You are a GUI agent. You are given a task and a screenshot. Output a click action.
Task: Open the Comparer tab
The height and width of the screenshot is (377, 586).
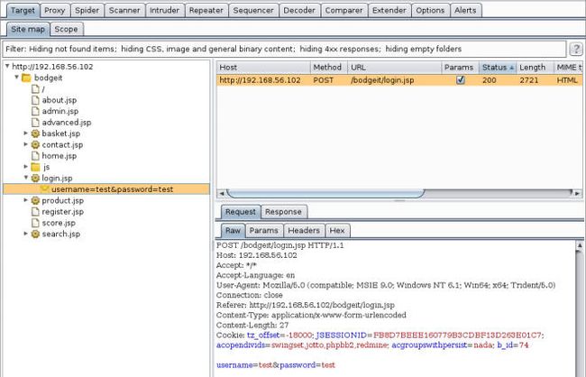click(343, 11)
